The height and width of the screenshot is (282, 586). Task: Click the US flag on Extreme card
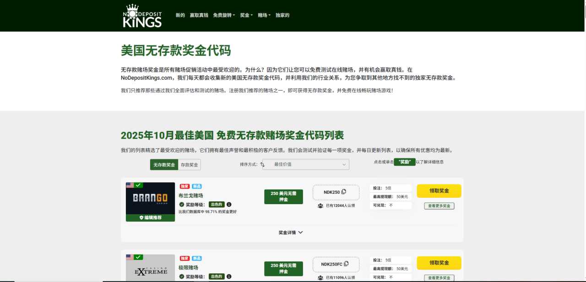[130, 257]
